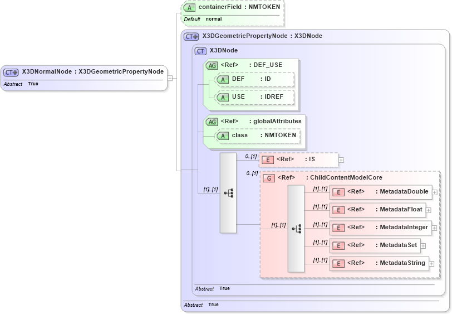The width and height of the screenshot is (452, 314).
Task: Click the E icon of MetadataInteger
Action: coord(338,228)
